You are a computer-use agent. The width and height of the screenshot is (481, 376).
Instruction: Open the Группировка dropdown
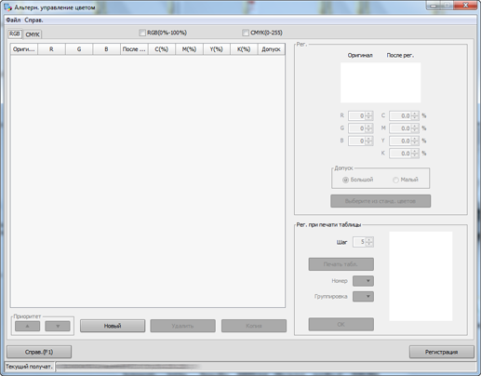pyautogui.click(x=363, y=296)
